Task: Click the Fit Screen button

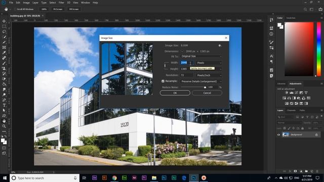Action: click(58, 9)
